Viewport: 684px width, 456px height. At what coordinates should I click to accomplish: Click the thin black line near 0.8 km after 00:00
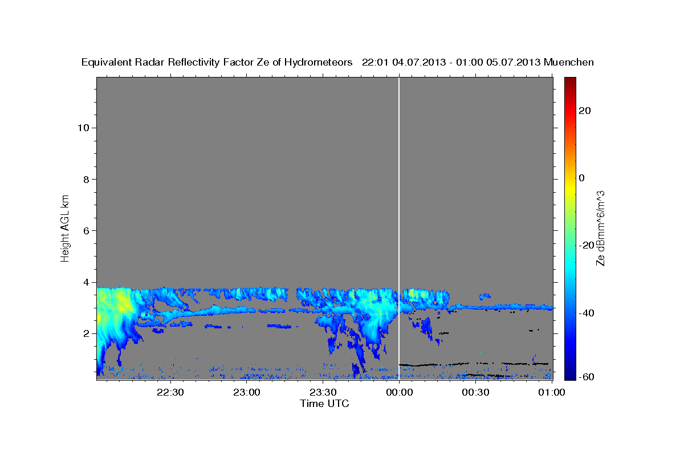click(x=473, y=364)
